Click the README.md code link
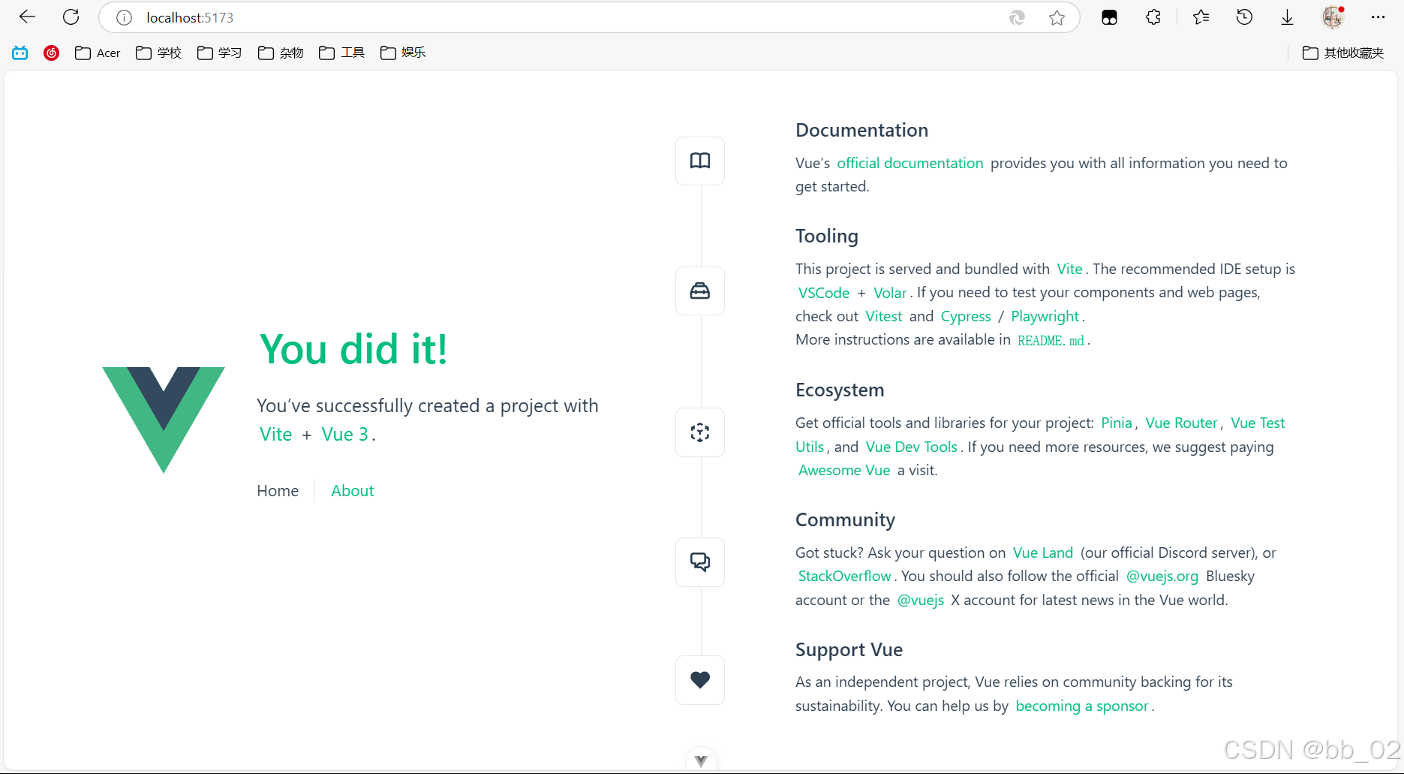The image size is (1404, 774). tap(1051, 341)
